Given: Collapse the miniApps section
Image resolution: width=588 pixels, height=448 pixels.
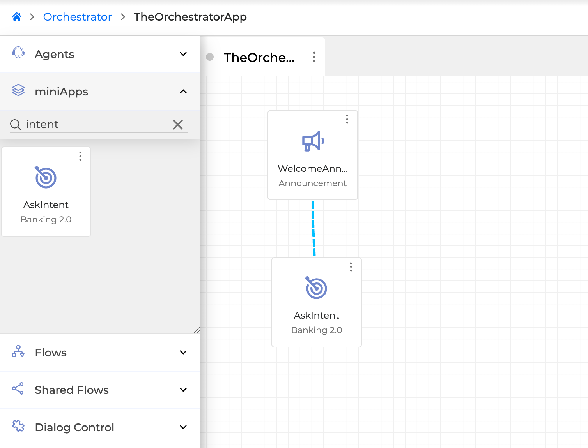Looking at the screenshot, I should pyautogui.click(x=183, y=92).
